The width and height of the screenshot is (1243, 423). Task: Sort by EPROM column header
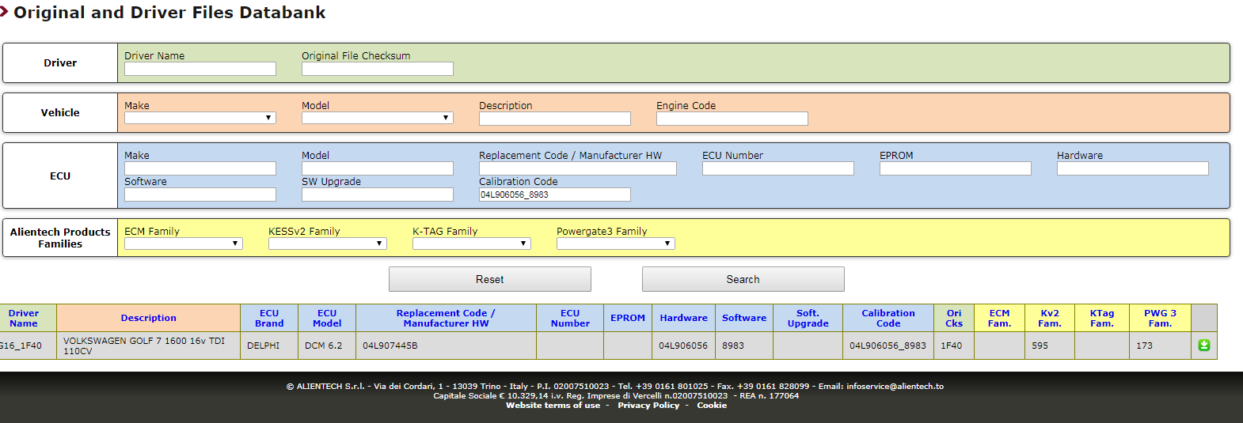click(x=628, y=318)
